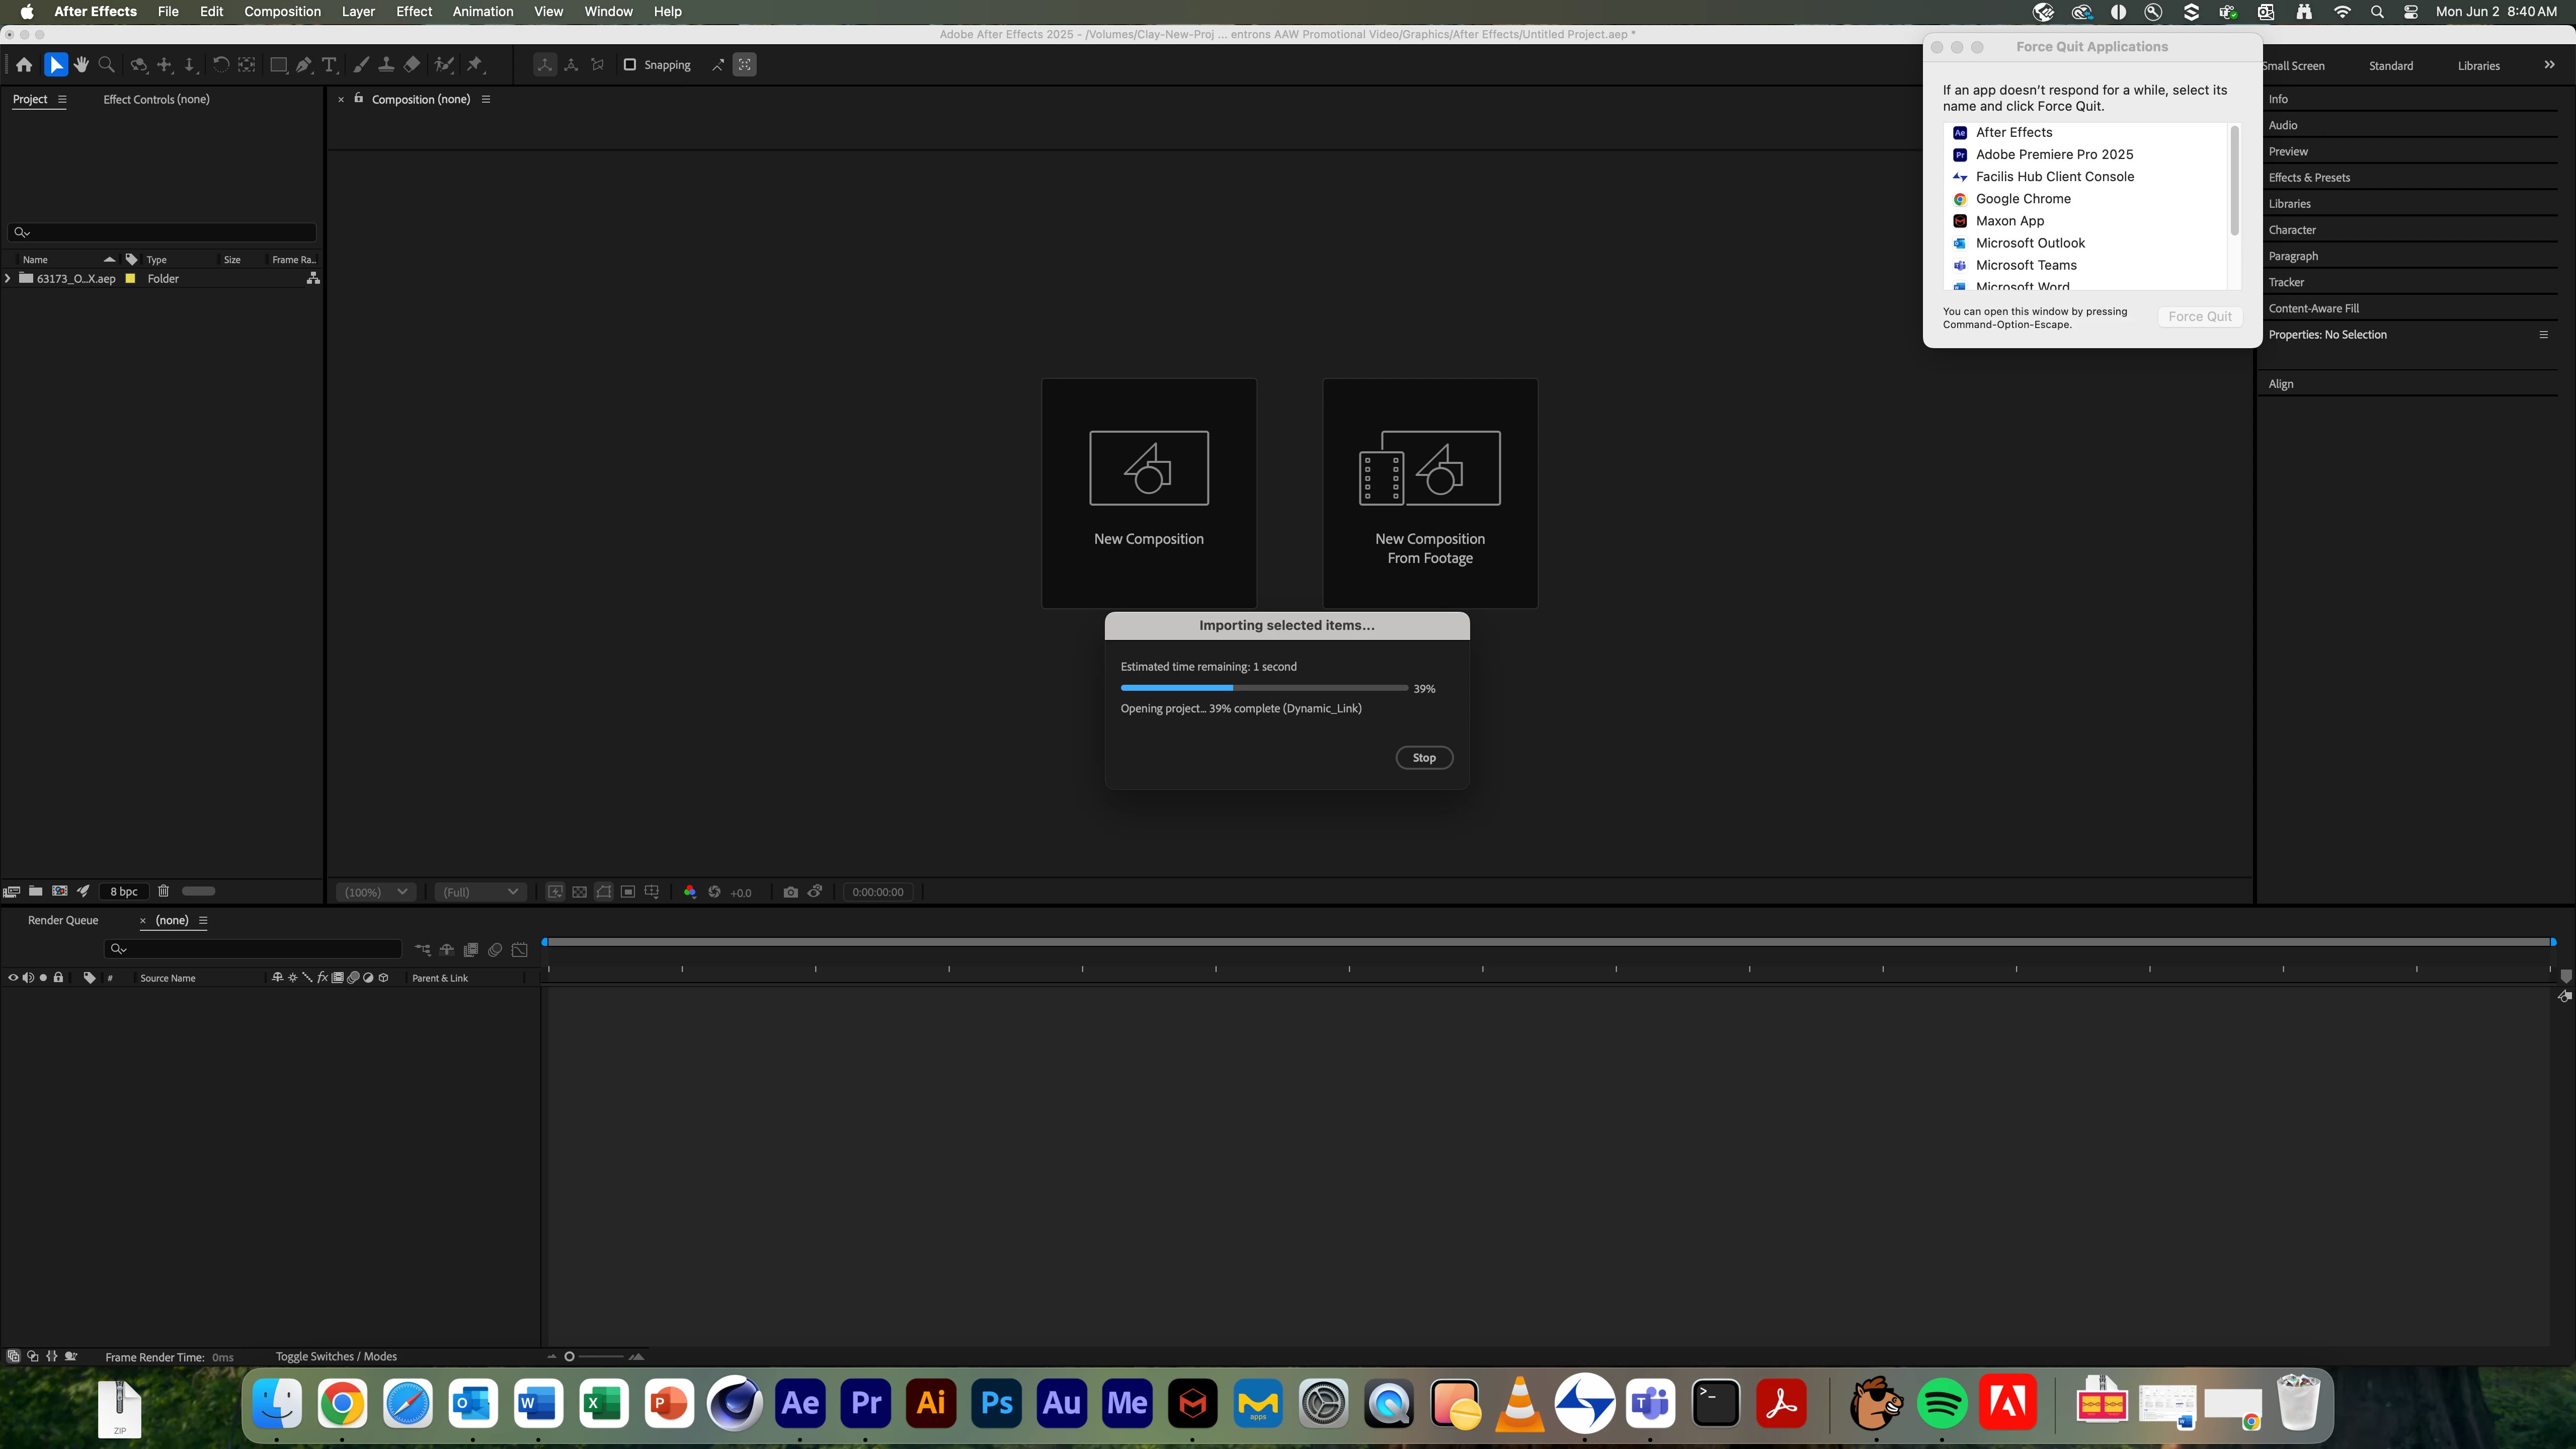
Task: Select the Horizontal Type tool
Action: [x=329, y=65]
